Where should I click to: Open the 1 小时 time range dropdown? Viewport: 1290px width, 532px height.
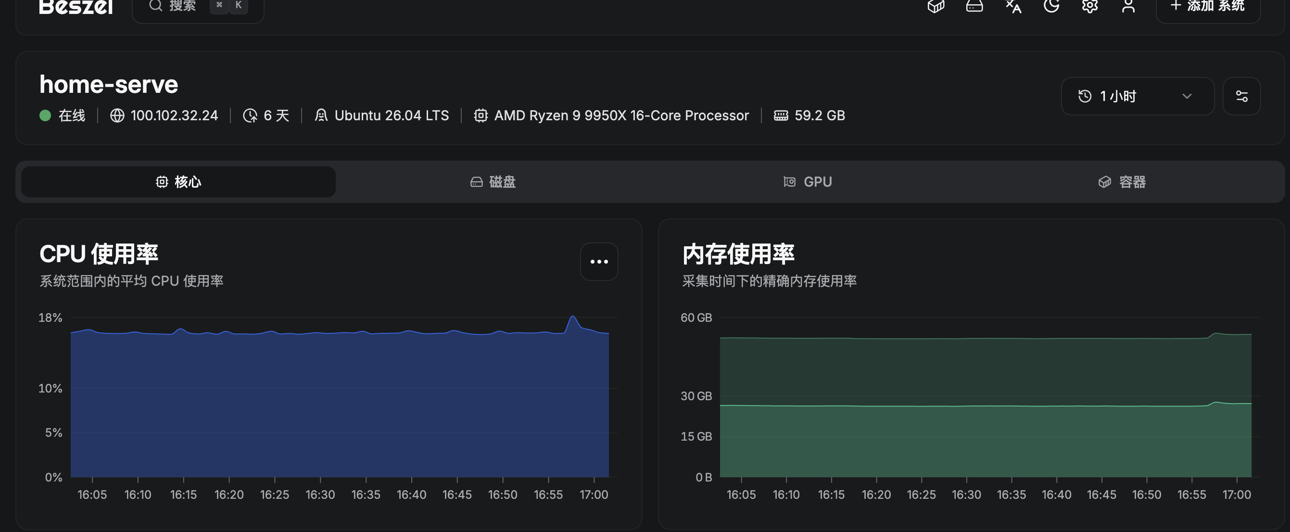click(1137, 96)
